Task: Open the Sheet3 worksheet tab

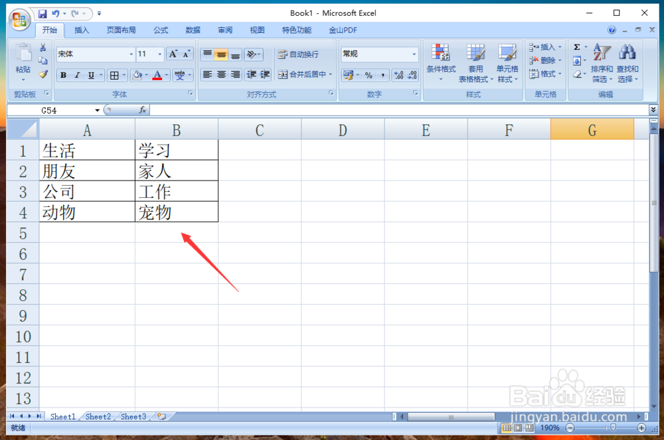Action: click(x=133, y=417)
